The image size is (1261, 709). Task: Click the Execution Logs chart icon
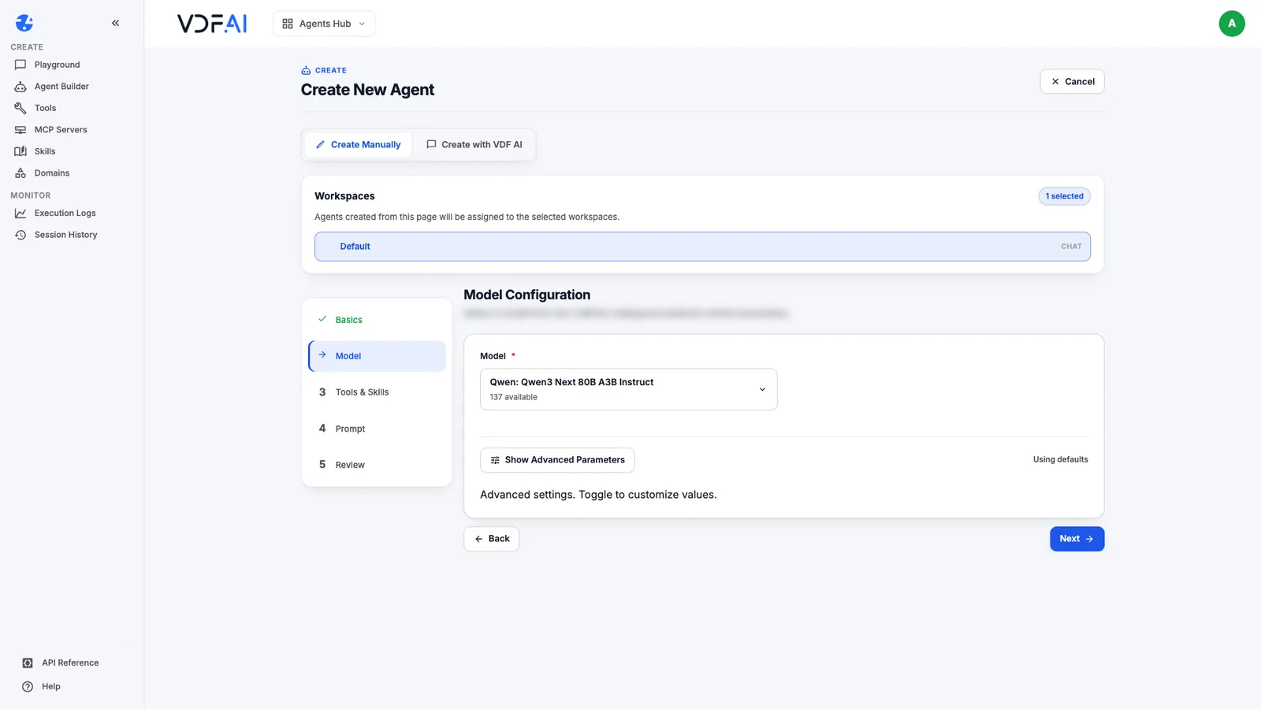pyautogui.click(x=20, y=213)
